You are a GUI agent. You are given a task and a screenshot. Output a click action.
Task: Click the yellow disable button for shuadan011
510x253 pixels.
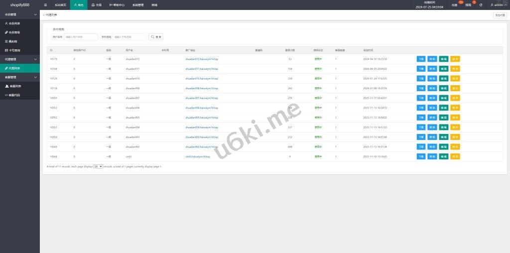click(455, 69)
